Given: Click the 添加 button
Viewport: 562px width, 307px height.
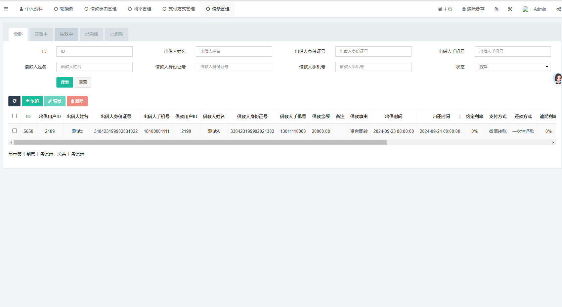Looking at the screenshot, I should click(32, 101).
